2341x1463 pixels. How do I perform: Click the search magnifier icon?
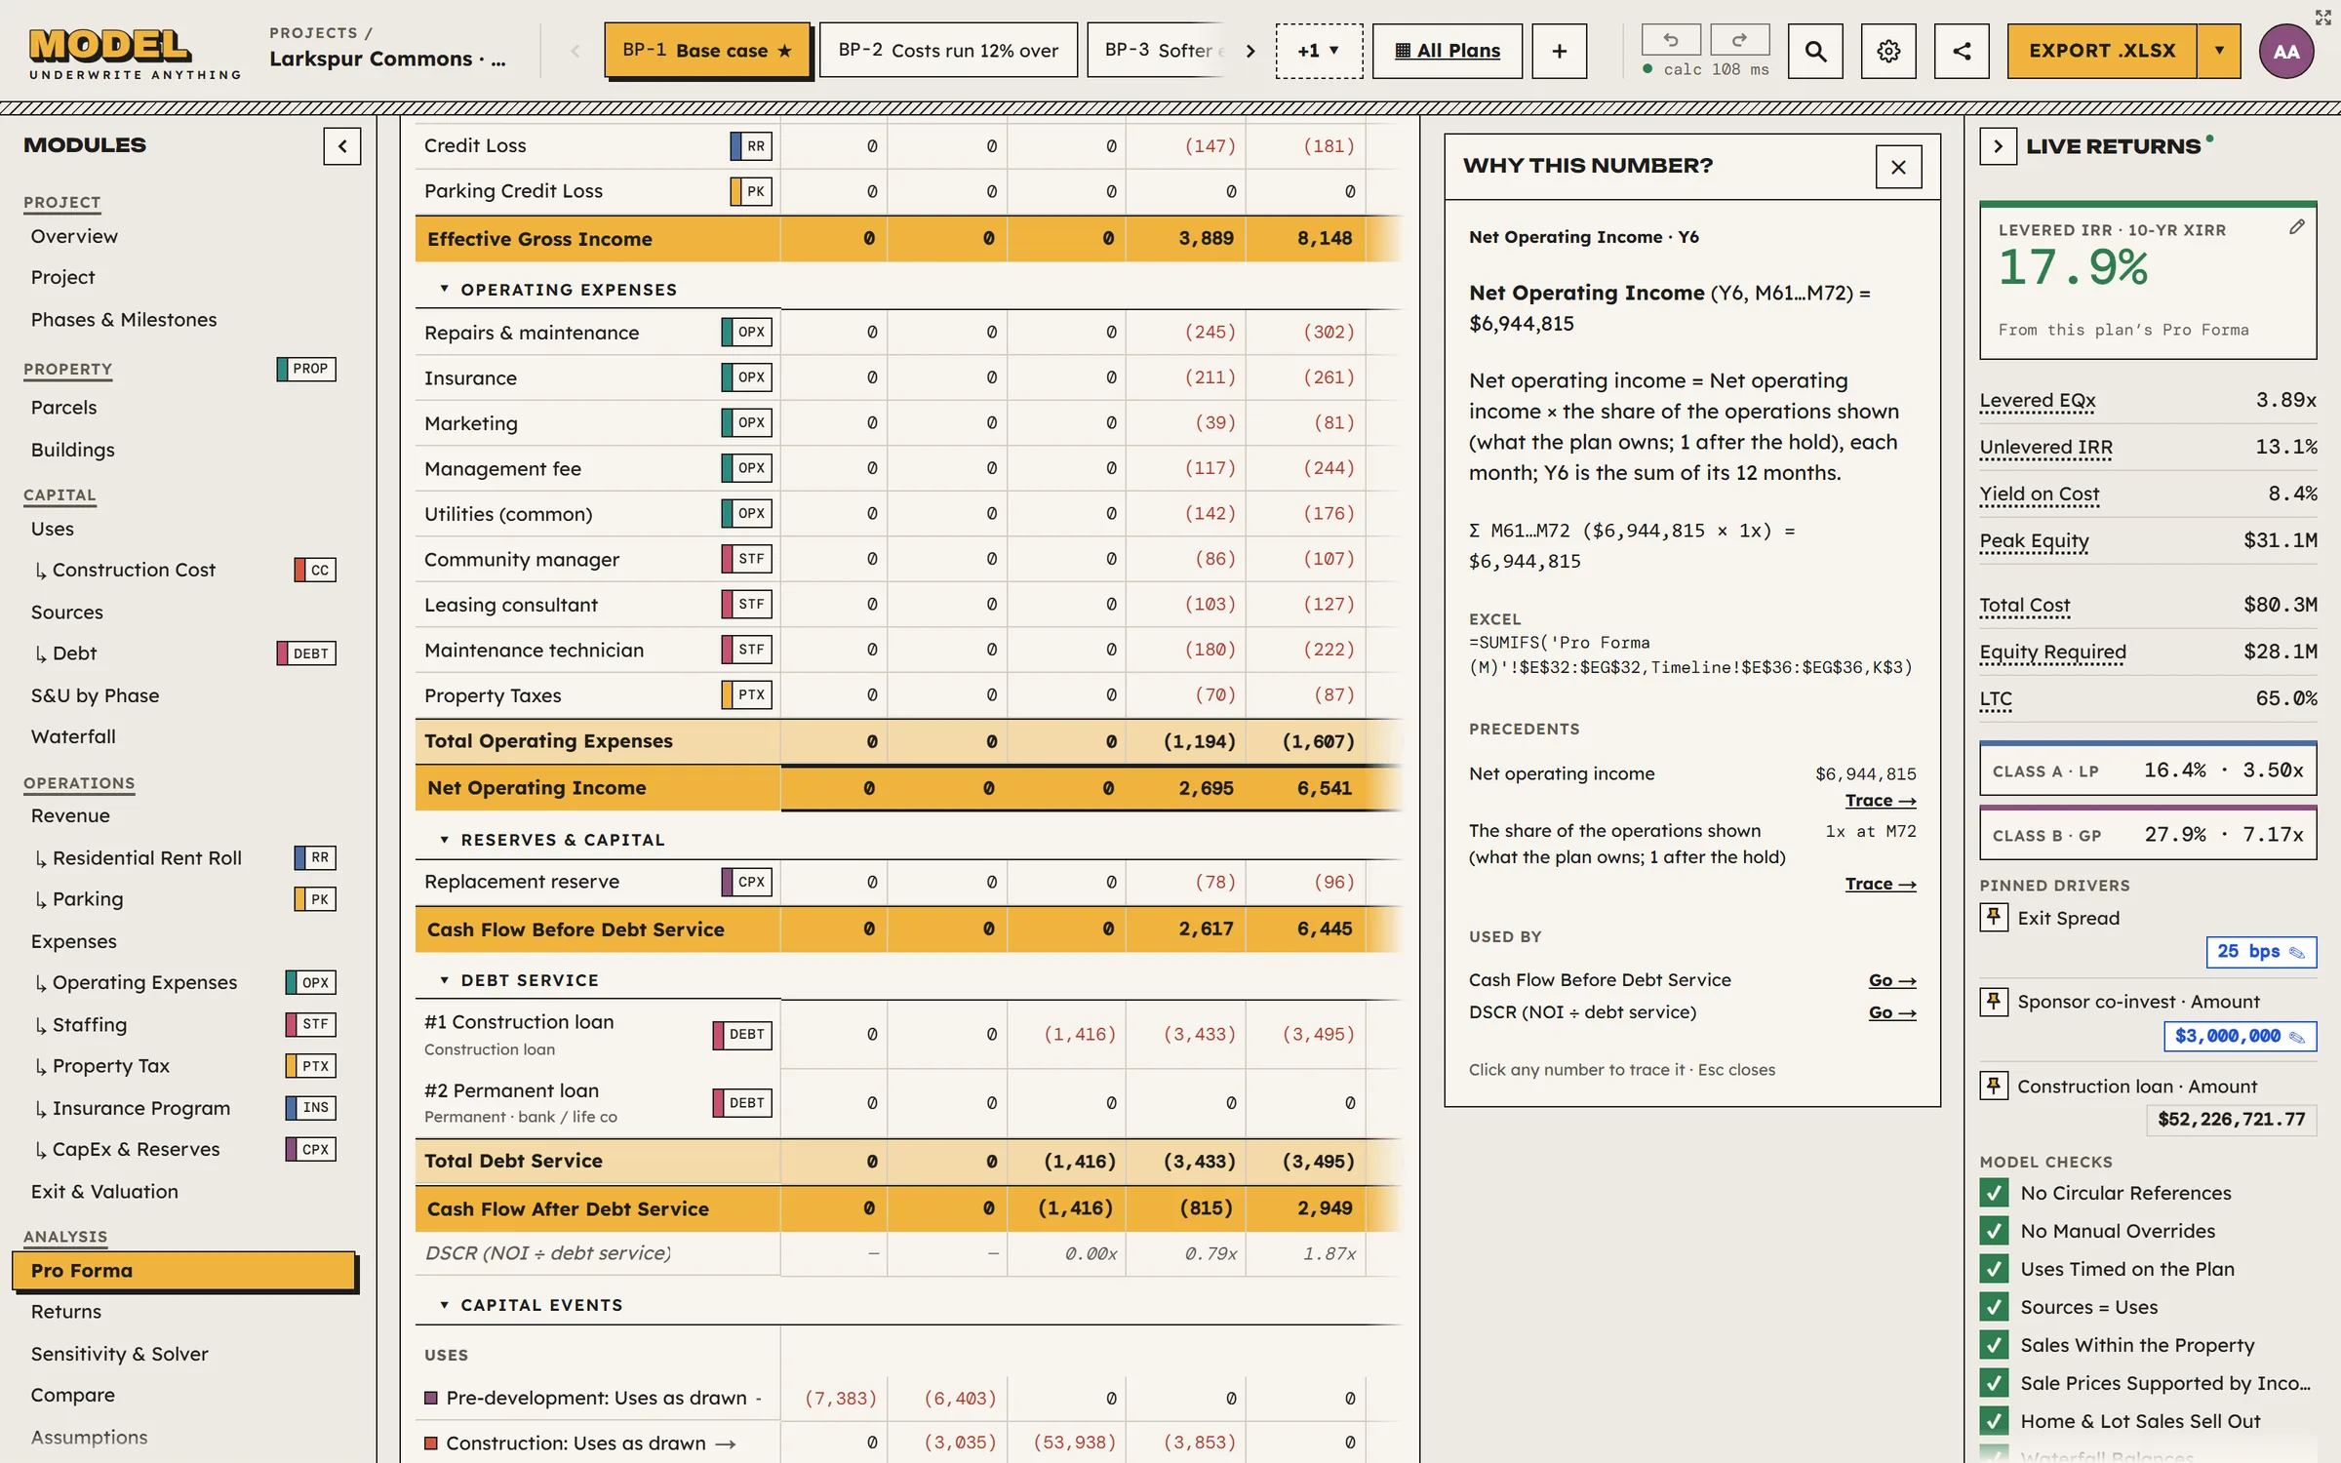pyautogui.click(x=1815, y=51)
